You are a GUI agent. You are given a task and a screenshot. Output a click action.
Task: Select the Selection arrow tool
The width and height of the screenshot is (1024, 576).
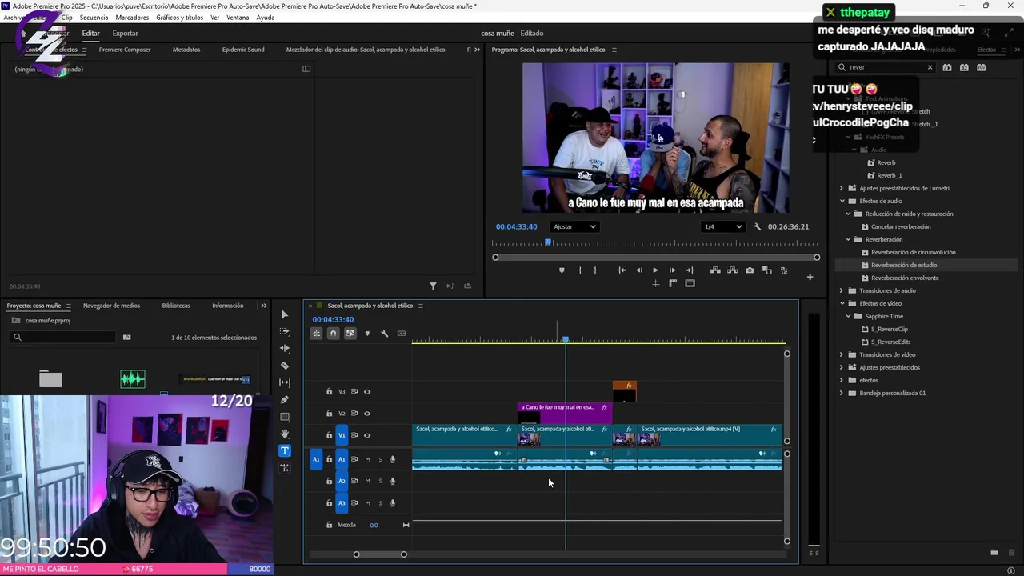pos(285,314)
